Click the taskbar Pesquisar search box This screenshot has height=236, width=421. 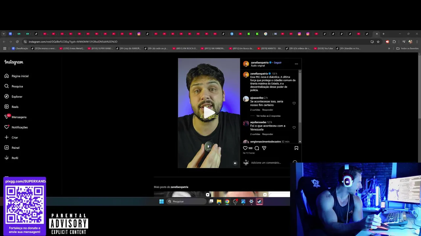pyautogui.click(x=186, y=202)
